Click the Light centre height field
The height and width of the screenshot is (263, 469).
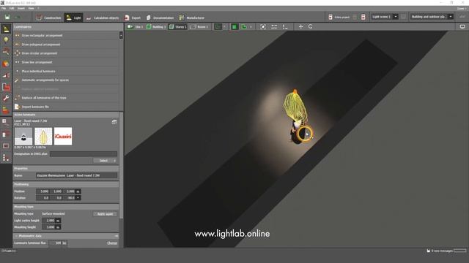[49, 221]
